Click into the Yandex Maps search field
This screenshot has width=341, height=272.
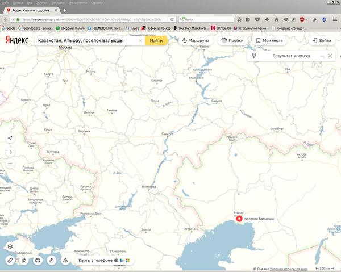tap(85, 41)
